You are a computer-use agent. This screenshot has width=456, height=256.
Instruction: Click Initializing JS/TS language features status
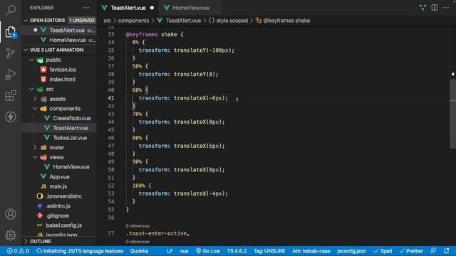click(80, 251)
